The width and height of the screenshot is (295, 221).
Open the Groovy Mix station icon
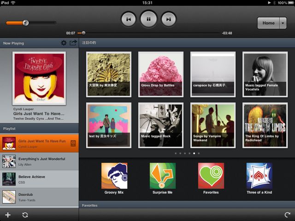pos(114,176)
